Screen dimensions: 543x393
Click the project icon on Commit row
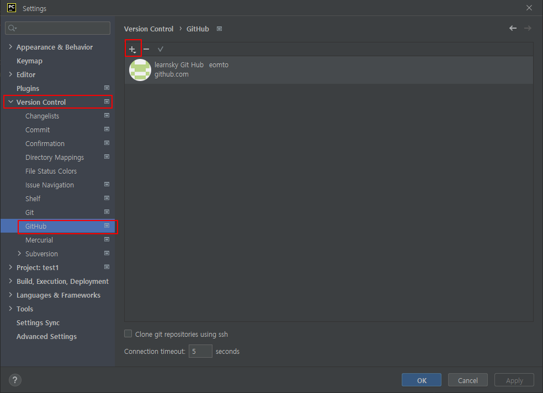coord(107,129)
